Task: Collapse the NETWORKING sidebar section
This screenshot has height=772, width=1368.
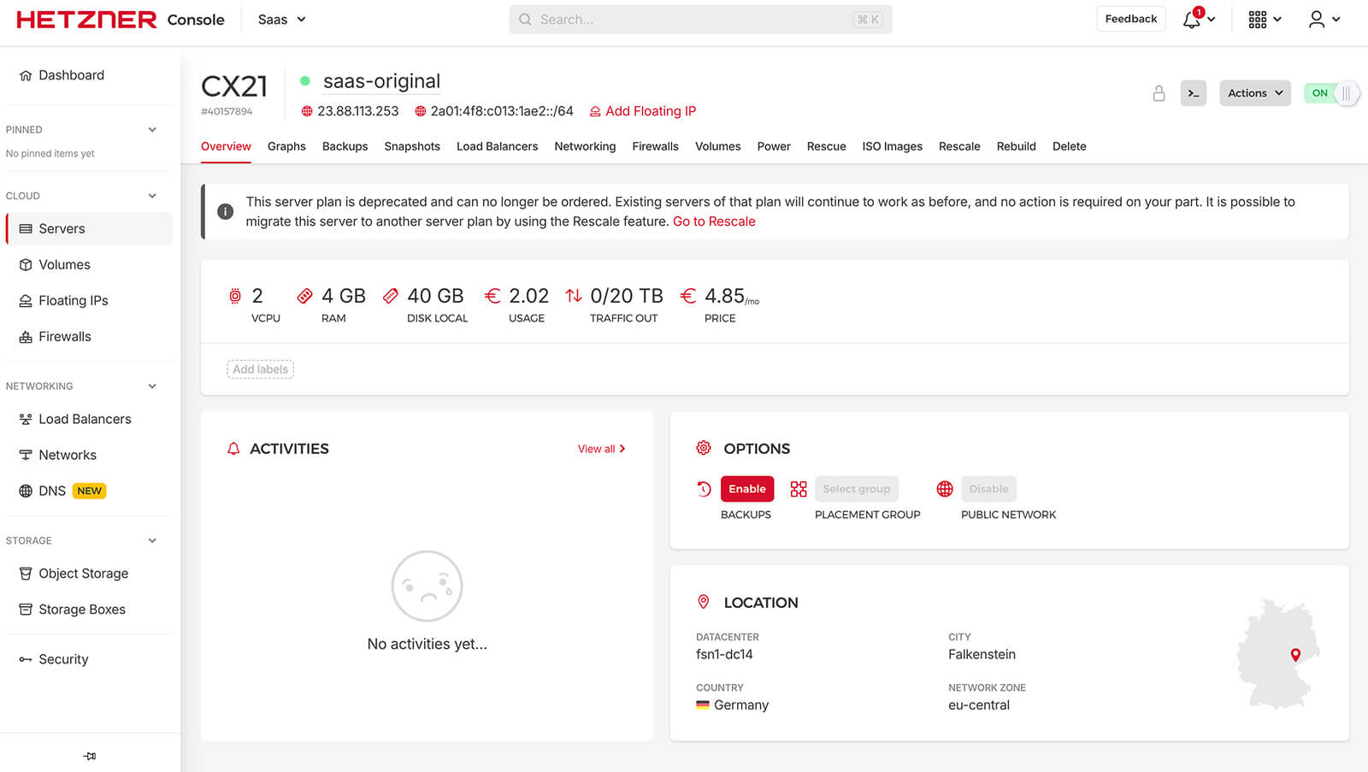Action: (x=152, y=386)
